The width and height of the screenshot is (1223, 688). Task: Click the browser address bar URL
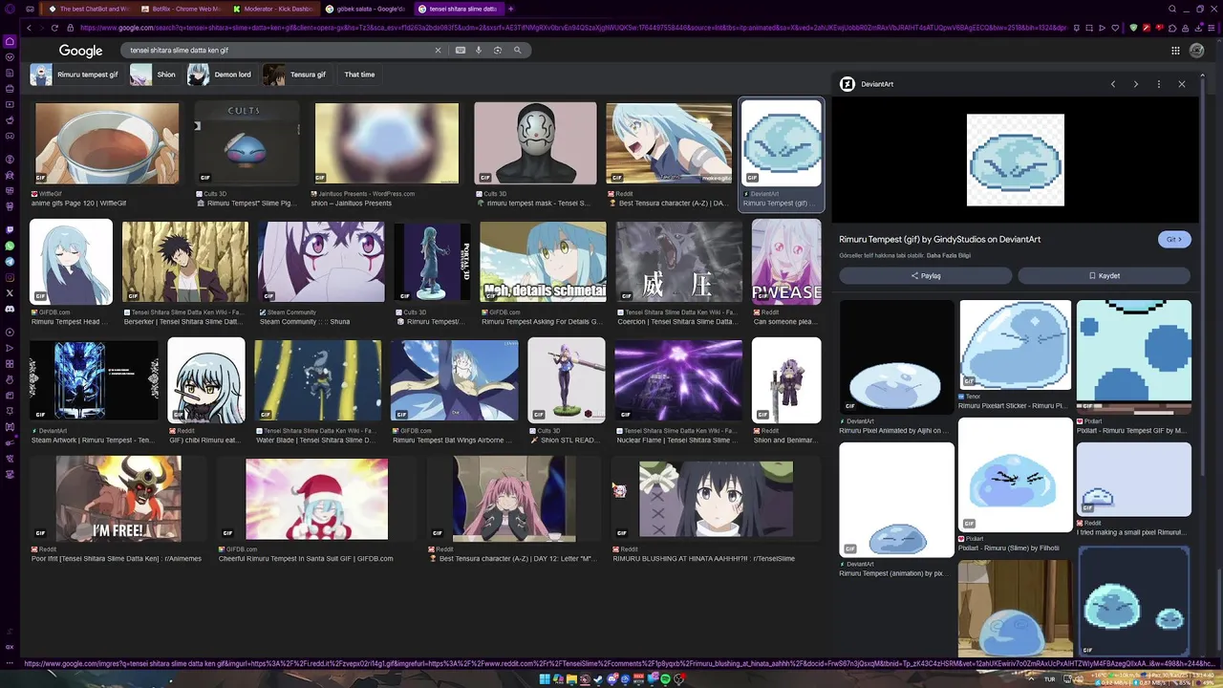[x=573, y=28]
